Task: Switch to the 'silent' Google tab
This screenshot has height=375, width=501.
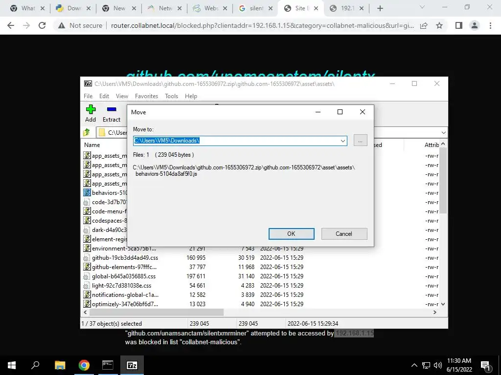Action: click(x=255, y=8)
